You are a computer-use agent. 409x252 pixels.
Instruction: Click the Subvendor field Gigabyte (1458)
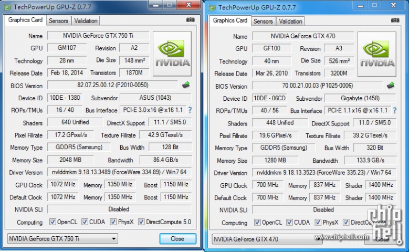(360, 98)
